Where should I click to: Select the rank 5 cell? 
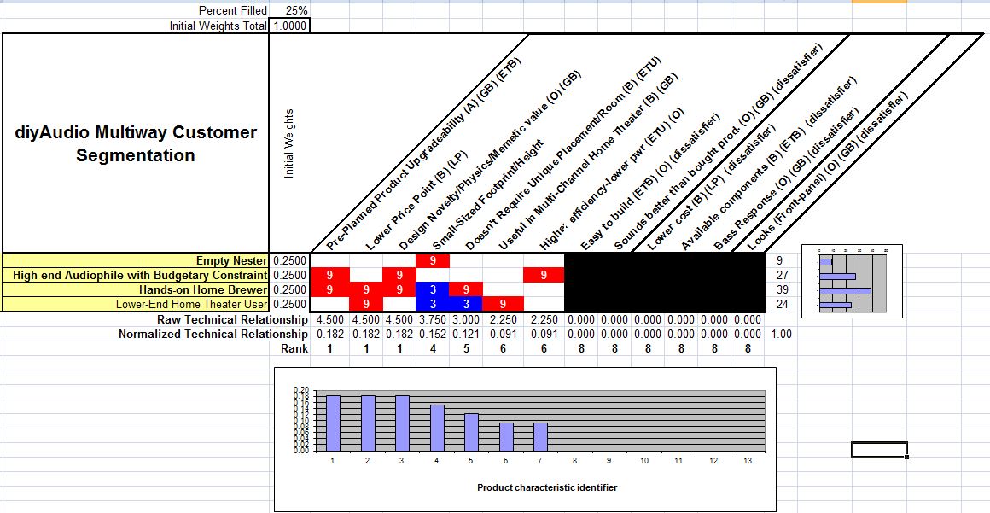pyautogui.click(x=466, y=348)
